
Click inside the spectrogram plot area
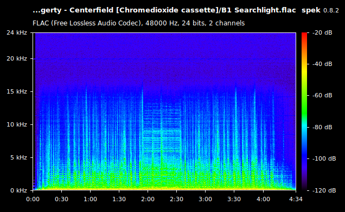click(x=164, y=111)
